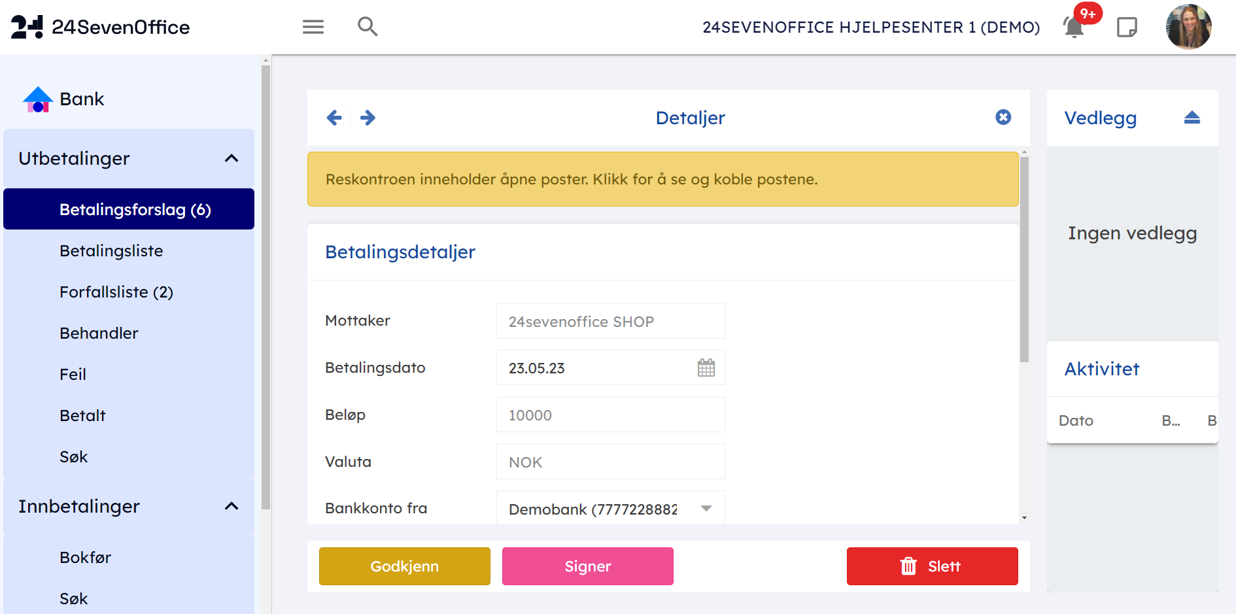Click the yellow open posts warning banner
This screenshot has height=614, width=1236.
[662, 179]
